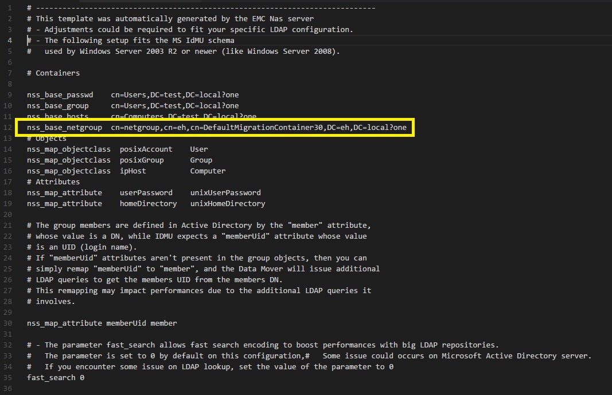The width and height of the screenshot is (612, 395).
Task: Click line number 12 in the gutter
Action: (8, 128)
